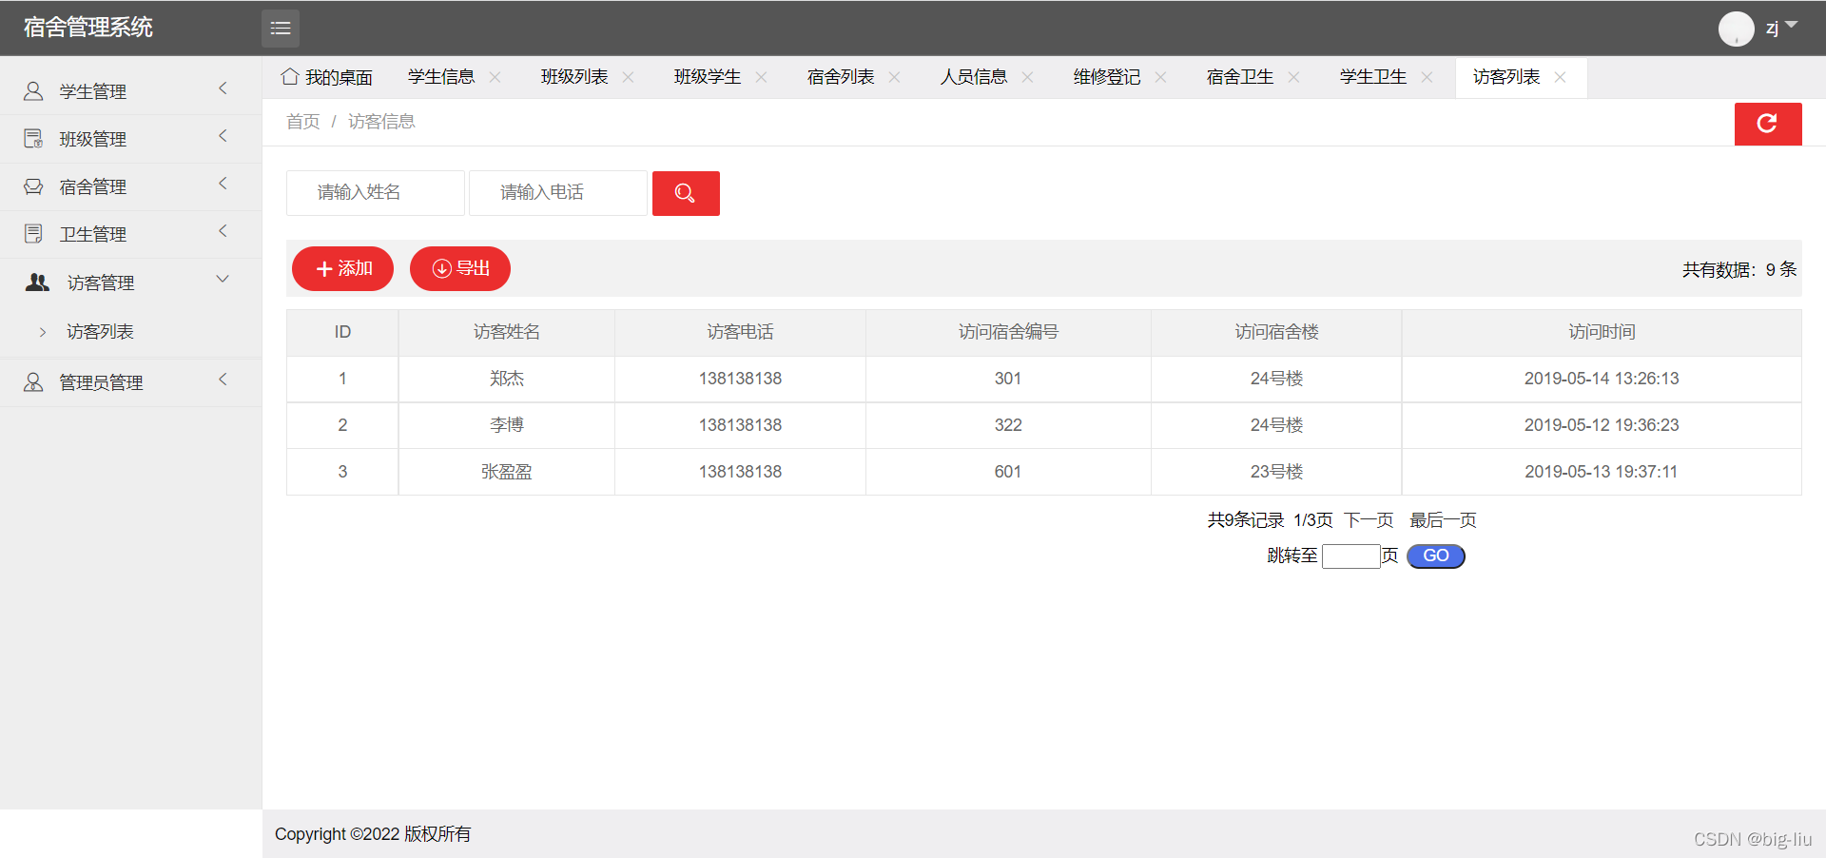Click the 2019-05-14 13:26:13 time cell
This screenshot has width=1826, height=858.
coord(1602,379)
